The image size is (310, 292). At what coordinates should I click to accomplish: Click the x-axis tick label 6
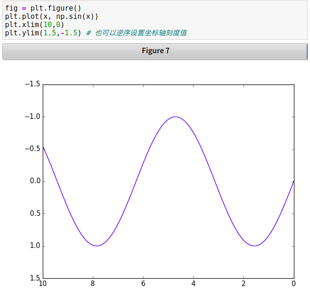(143, 284)
